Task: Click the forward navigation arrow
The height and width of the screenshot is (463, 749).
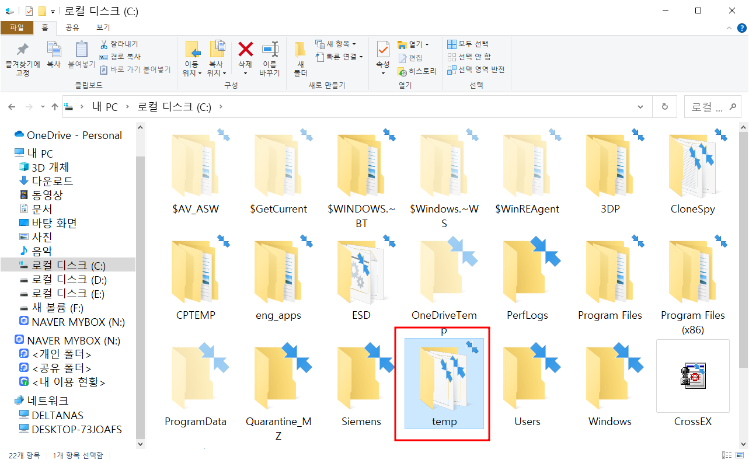Action: click(x=29, y=107)
